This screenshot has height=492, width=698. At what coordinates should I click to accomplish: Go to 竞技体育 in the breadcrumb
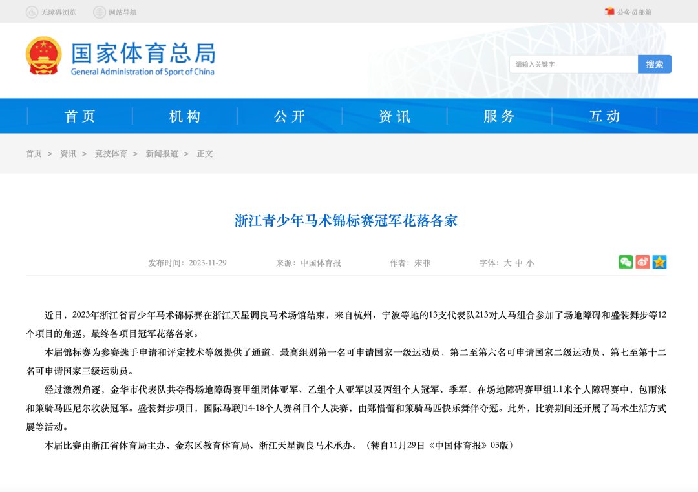point(111,154)
